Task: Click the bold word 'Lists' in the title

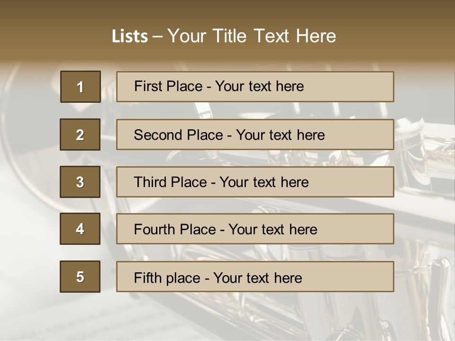Action: pos(130,36)
